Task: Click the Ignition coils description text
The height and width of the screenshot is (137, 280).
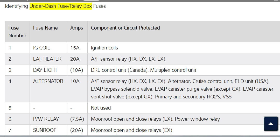Action: tap(104, 48)
